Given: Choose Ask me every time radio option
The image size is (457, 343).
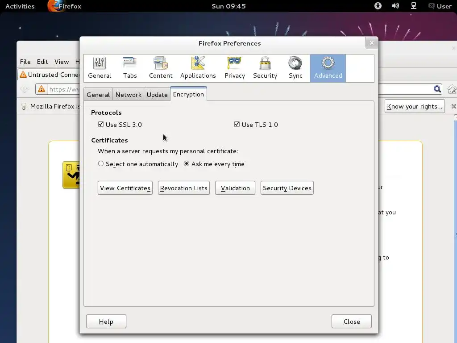Looking at the screenshot, I should click(187, 163).
